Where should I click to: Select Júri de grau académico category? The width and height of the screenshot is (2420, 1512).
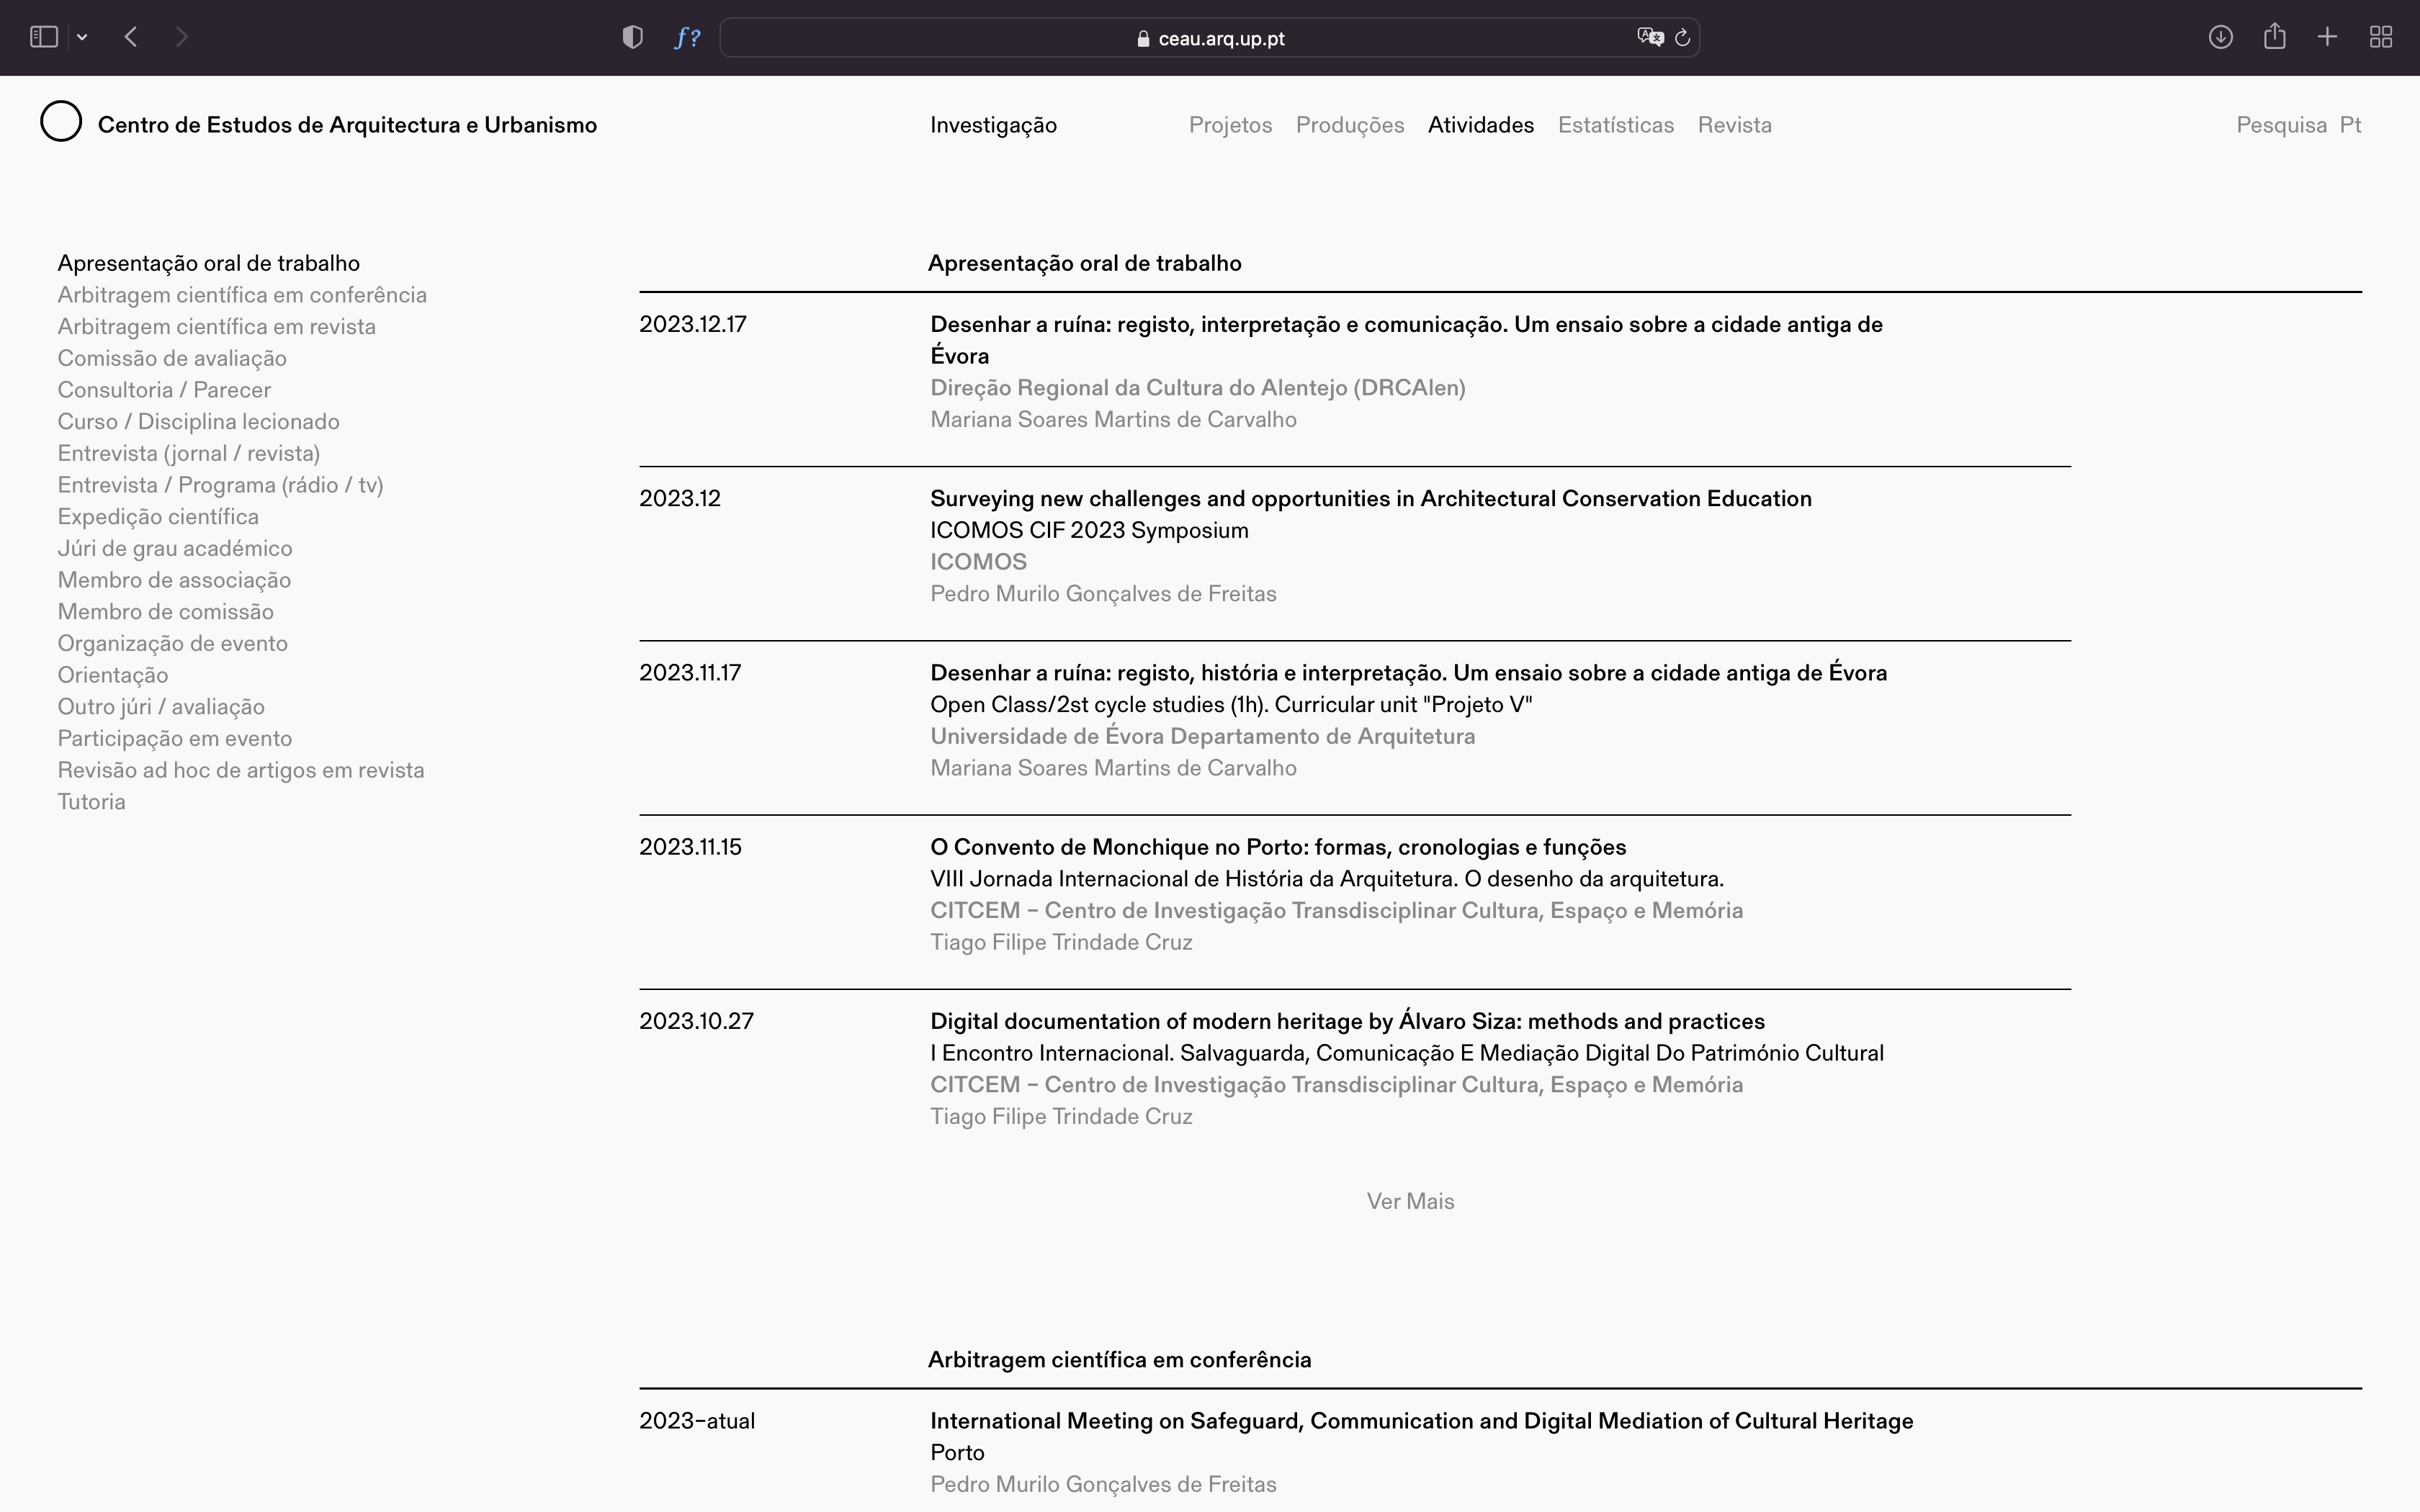pyautogui.click(x=175, y=548)
